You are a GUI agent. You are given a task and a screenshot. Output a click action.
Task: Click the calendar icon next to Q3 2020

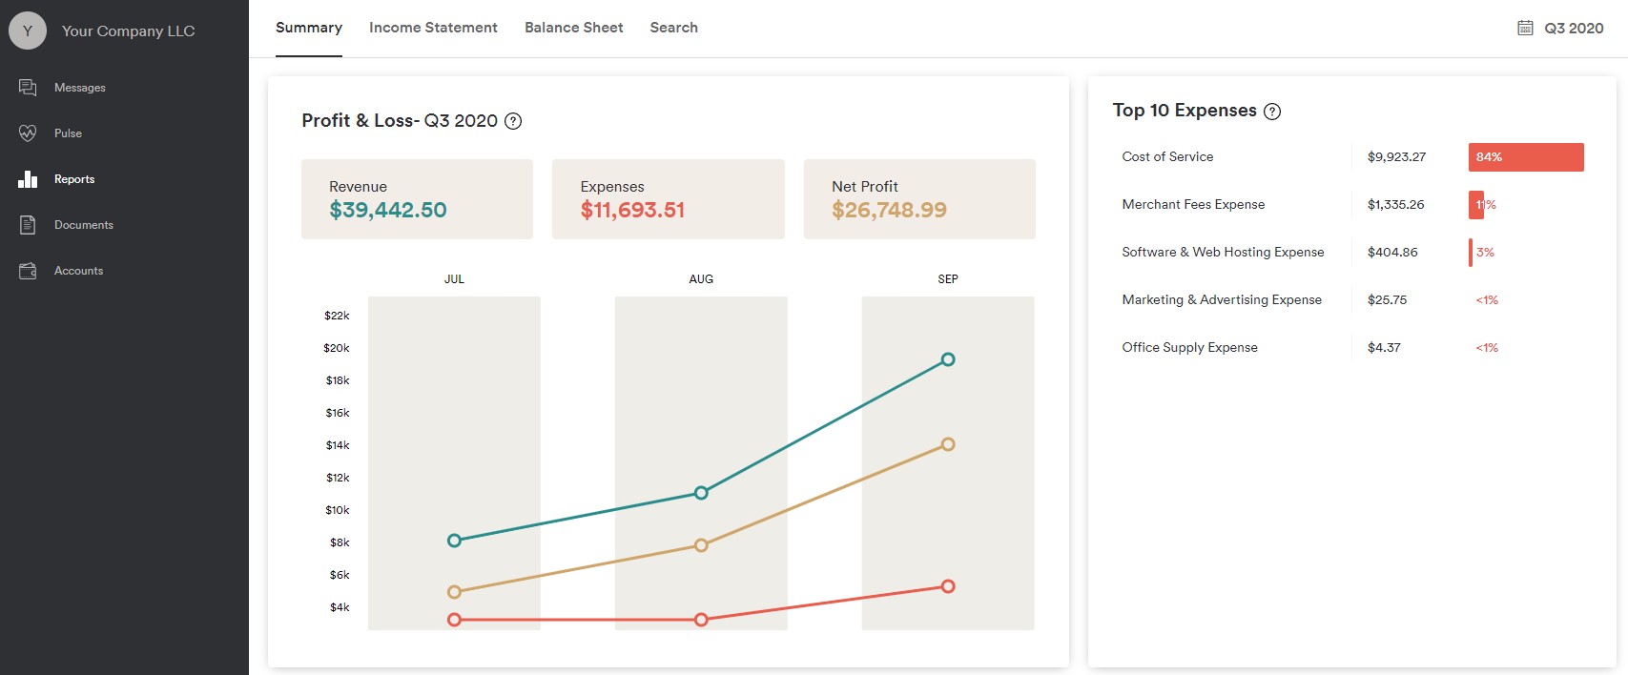(1525, 28)
